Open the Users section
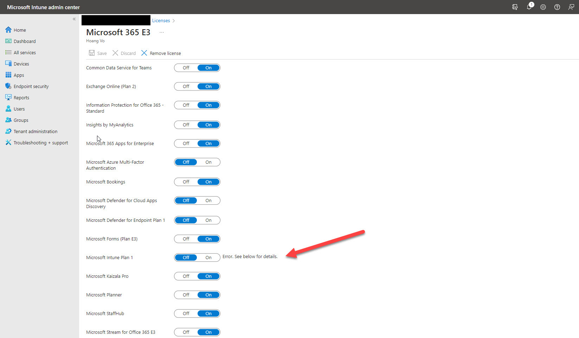The height and width of the screenshot is (338, 579). pyautogui.click(x=19, y=108)
